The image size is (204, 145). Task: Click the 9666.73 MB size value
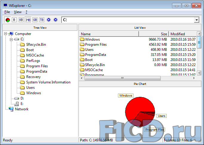point(158,39)
